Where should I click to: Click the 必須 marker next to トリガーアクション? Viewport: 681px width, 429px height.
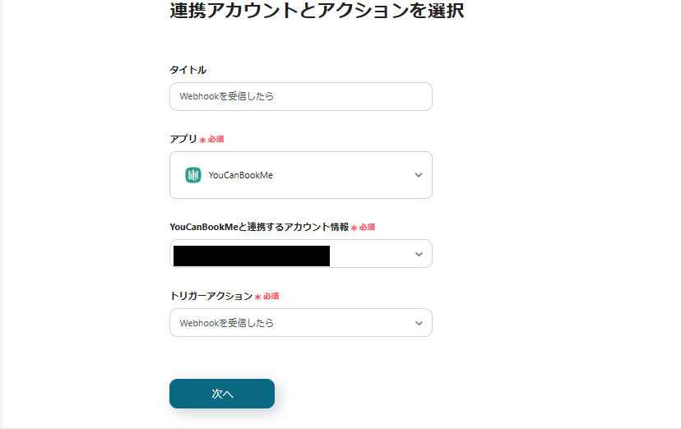point(271,296)
